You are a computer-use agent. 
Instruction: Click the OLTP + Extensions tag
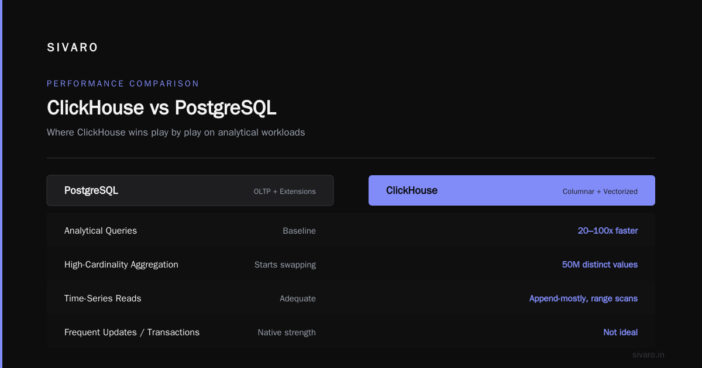point(284,192)
